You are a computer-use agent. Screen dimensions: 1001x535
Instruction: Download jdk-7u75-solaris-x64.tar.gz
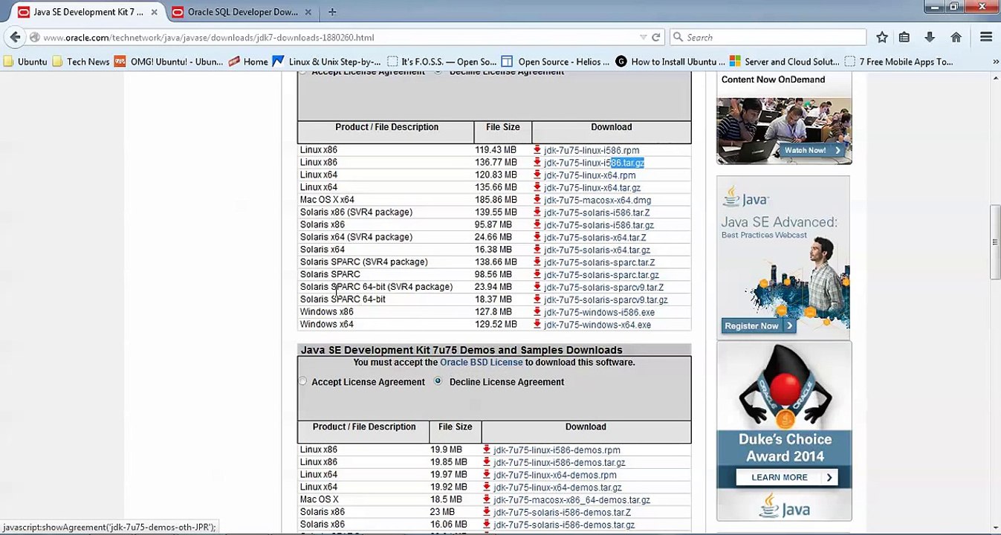click(x=597, y=250)
